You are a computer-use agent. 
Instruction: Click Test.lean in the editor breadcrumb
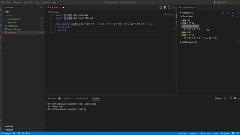pyautogui.click(x=55, y=12)
